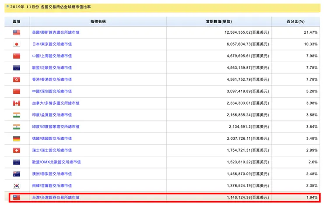The height and width of the screenshot is (205, 324).
Task: Click the 1.94% percentage cell
Action: 312,198
